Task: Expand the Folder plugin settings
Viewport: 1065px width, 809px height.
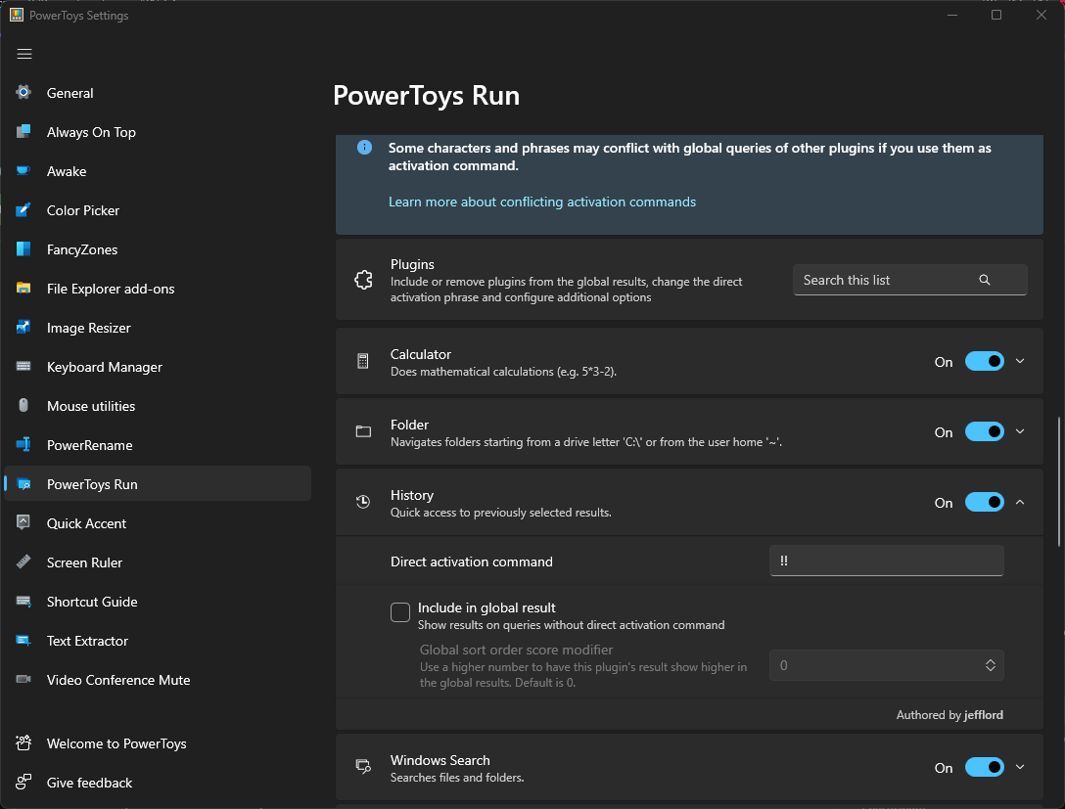Action: (1020, 431)
